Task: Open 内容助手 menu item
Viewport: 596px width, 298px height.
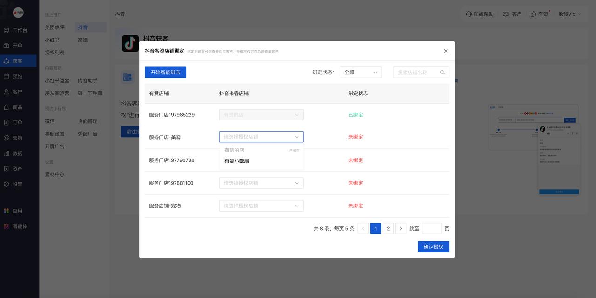Action: coord(88,80)
